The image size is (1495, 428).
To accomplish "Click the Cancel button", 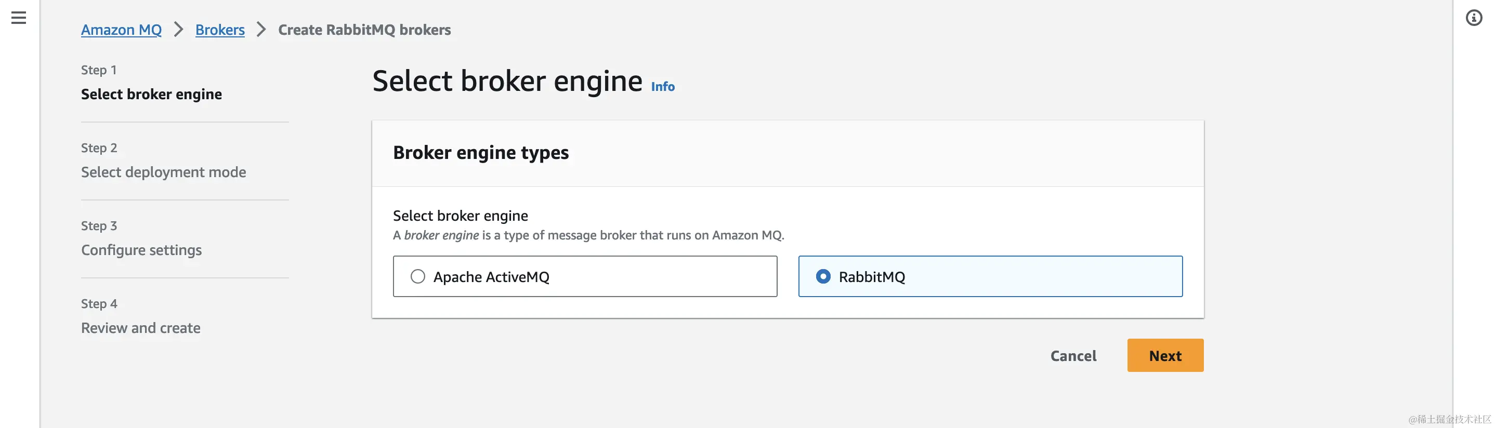I will (1073, 355).
